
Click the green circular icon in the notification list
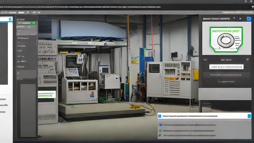pos(160,131)
